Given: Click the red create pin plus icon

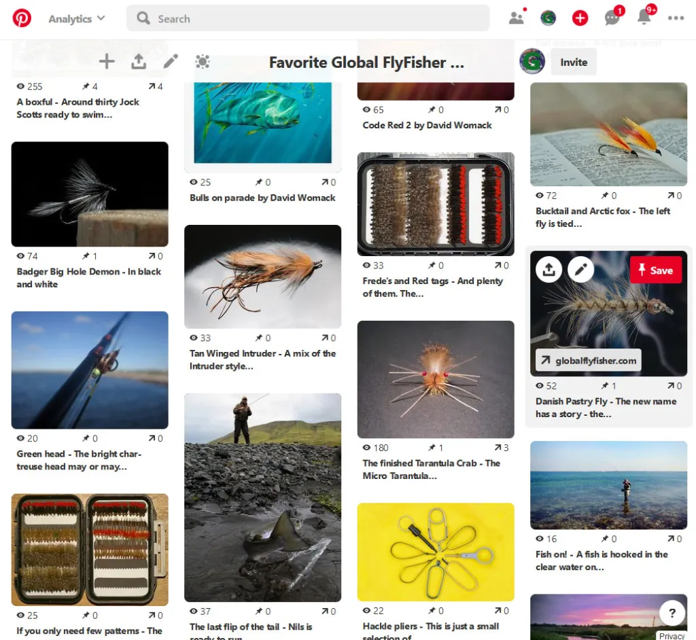Looking at the screenshot, I should [580, 18].
